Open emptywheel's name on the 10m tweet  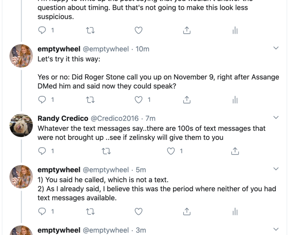click(x=59, y=49)
